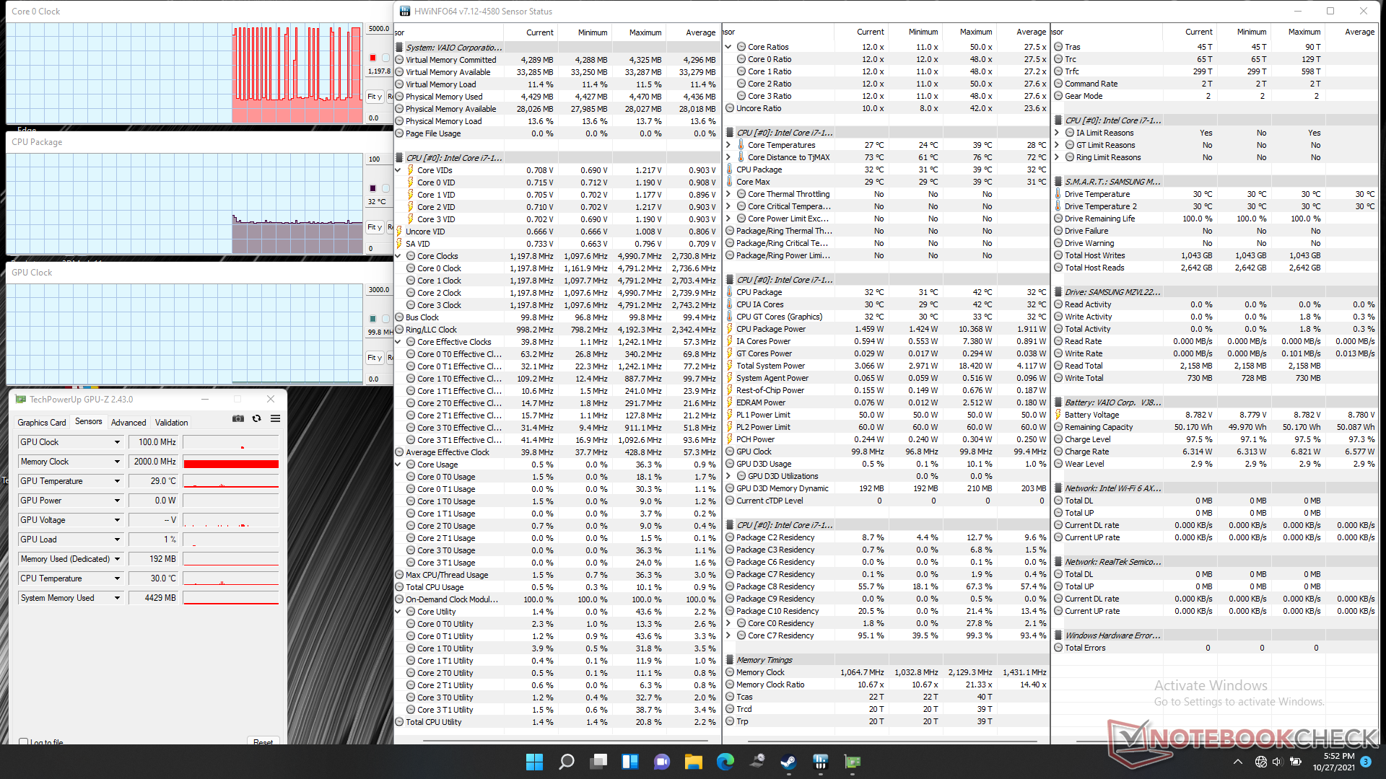Open the GPU Load sensor dropdown
The height and width of the screenshot is (779, 1386).
117,540
